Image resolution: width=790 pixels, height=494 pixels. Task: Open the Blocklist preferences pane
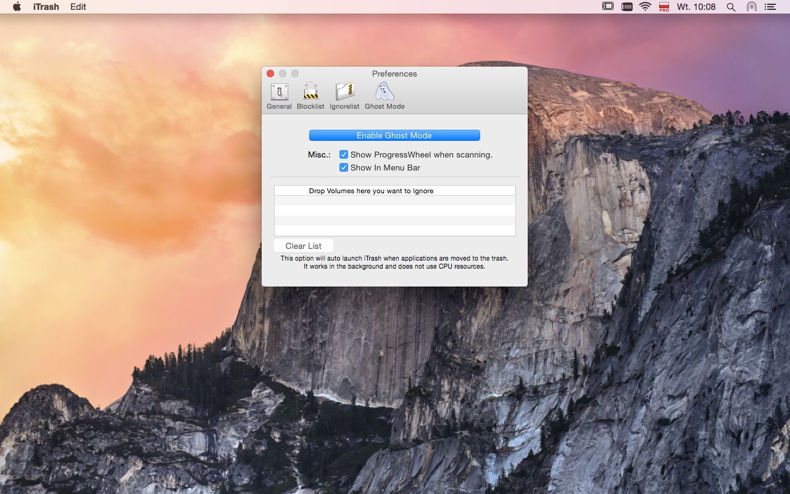310,96
